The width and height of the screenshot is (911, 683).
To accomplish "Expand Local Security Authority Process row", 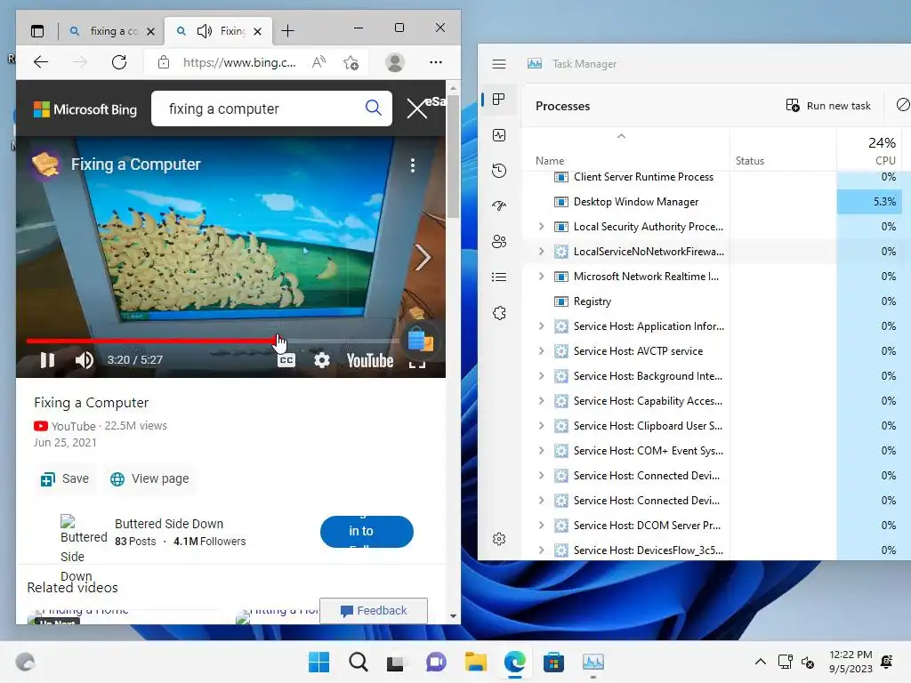I will 542,227.
